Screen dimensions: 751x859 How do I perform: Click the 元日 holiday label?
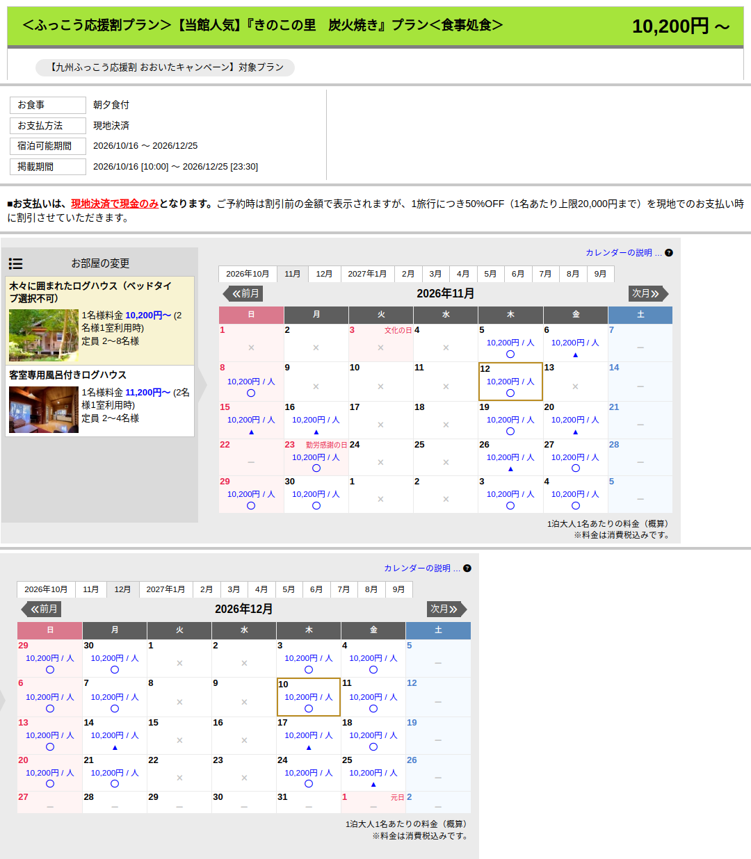pos(397,798)
